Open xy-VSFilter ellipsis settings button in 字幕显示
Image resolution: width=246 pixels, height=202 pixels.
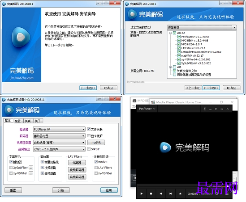point(31,173)
